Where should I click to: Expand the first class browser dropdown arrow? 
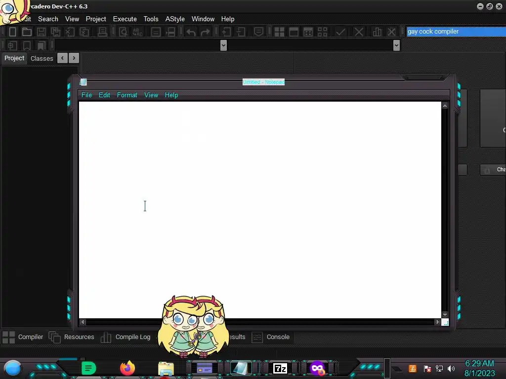[x=223, y=45]
